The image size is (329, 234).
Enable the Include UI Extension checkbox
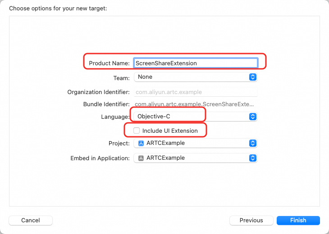137,130
